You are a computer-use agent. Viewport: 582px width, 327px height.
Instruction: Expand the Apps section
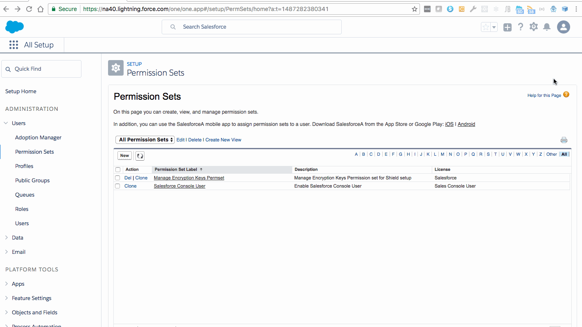[6, 284]
